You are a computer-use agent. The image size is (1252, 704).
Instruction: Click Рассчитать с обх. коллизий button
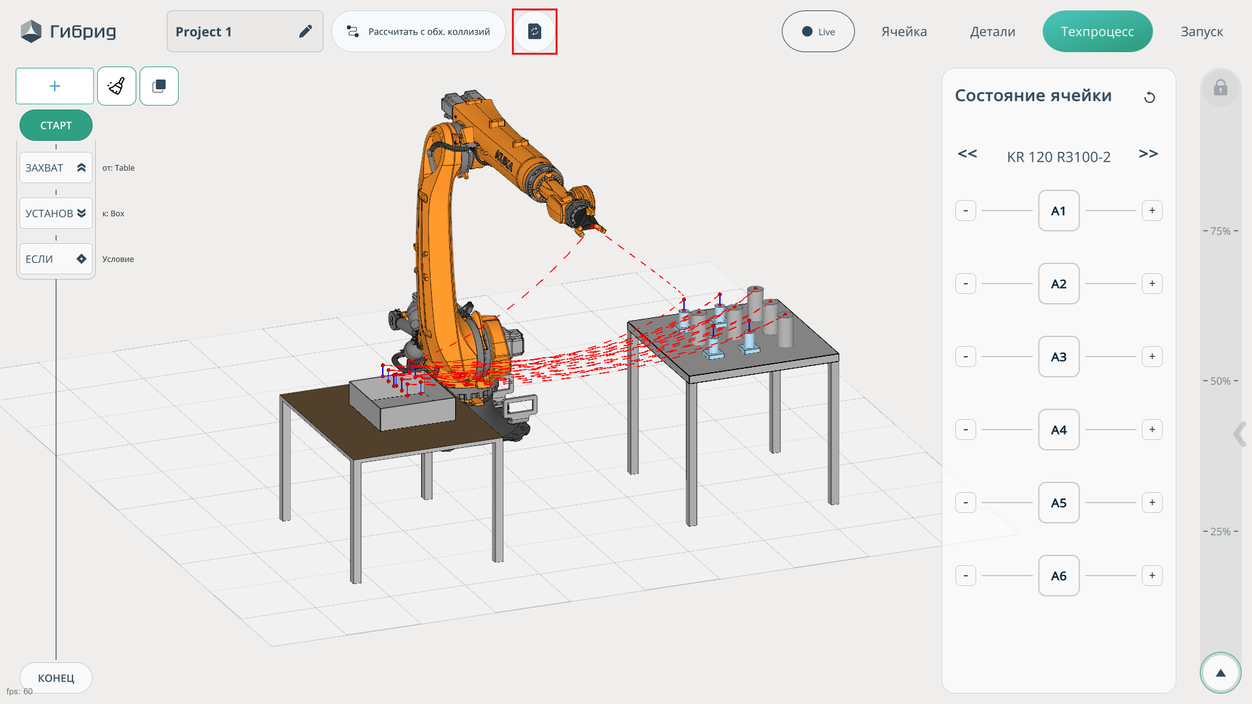point(419,31)
